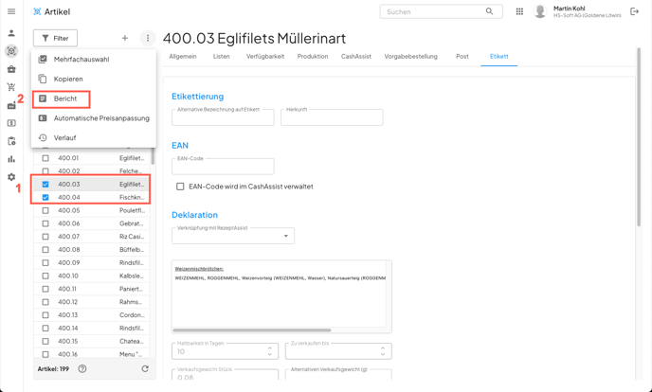
Task: Choose Verlauf from the menu
Action: [x=94, y=138]
